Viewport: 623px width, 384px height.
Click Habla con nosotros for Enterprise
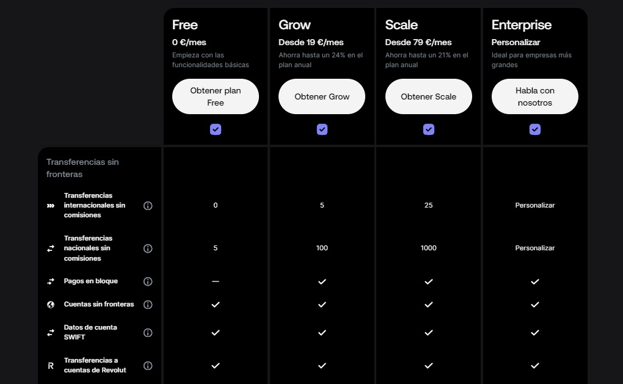[535, 96]
